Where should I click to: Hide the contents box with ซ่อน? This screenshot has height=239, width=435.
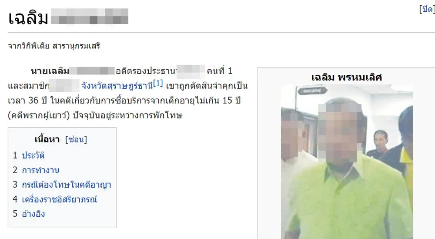76,139
